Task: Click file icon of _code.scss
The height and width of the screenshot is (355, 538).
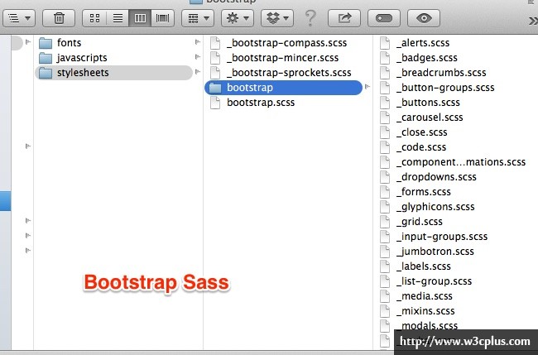Action: 385,147
